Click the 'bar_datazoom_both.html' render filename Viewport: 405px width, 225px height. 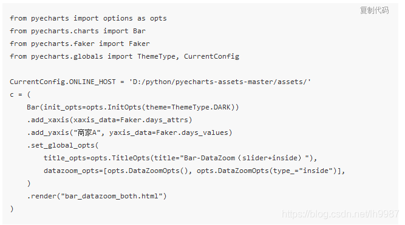click(112, 196)
